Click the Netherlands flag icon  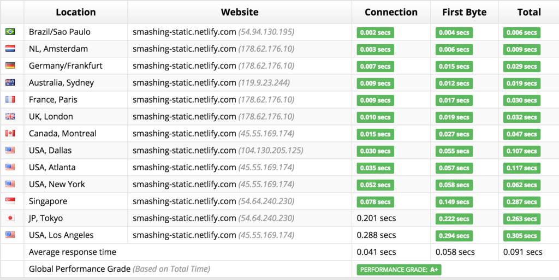pyautogui.click(x=10, y=49)
